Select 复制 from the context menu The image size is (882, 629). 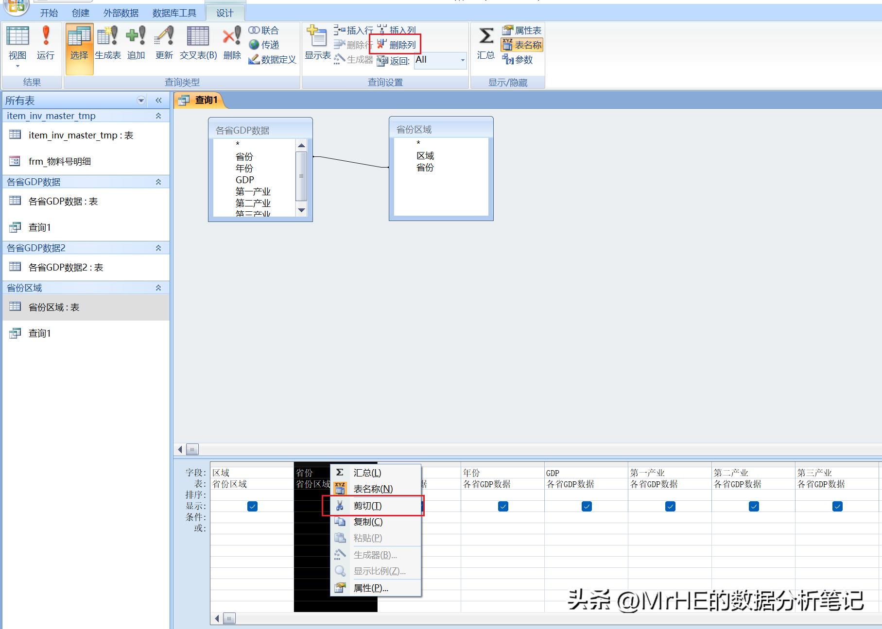coord(367,522)
